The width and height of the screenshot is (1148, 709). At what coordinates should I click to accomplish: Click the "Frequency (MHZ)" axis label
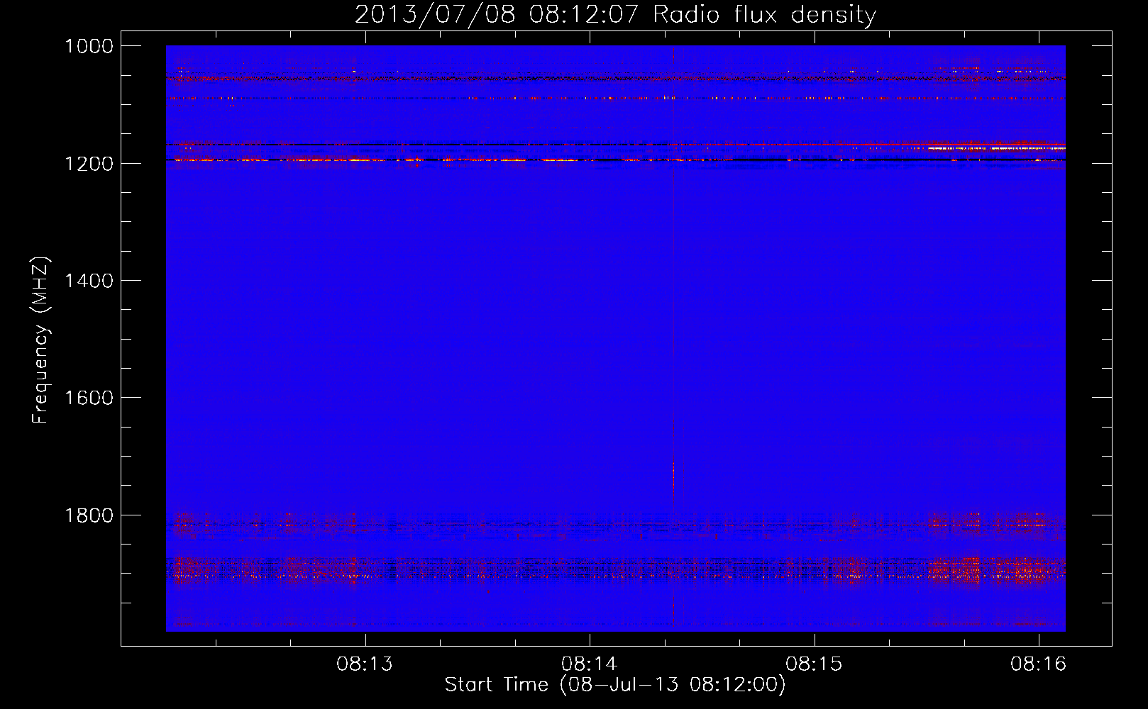[x=41, y=340]
